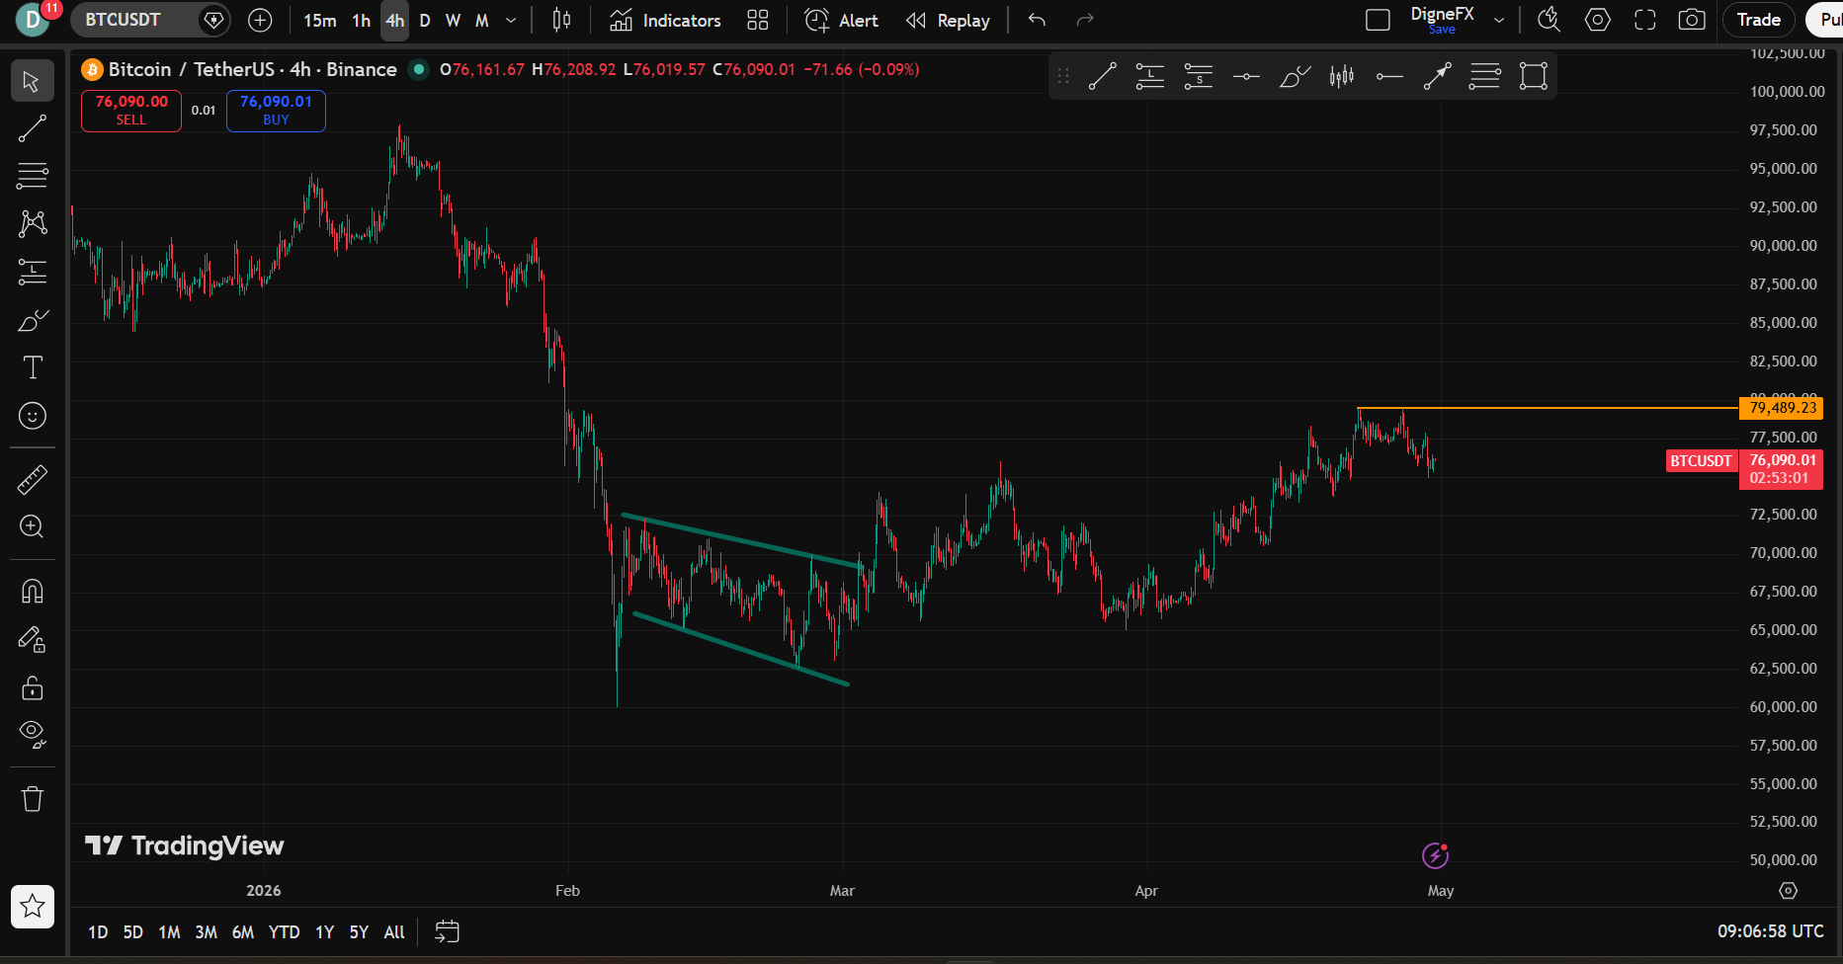Select brush in the favorites toolbar
This screenshot has height=964, width=1843.
[x=1295, y=76]
